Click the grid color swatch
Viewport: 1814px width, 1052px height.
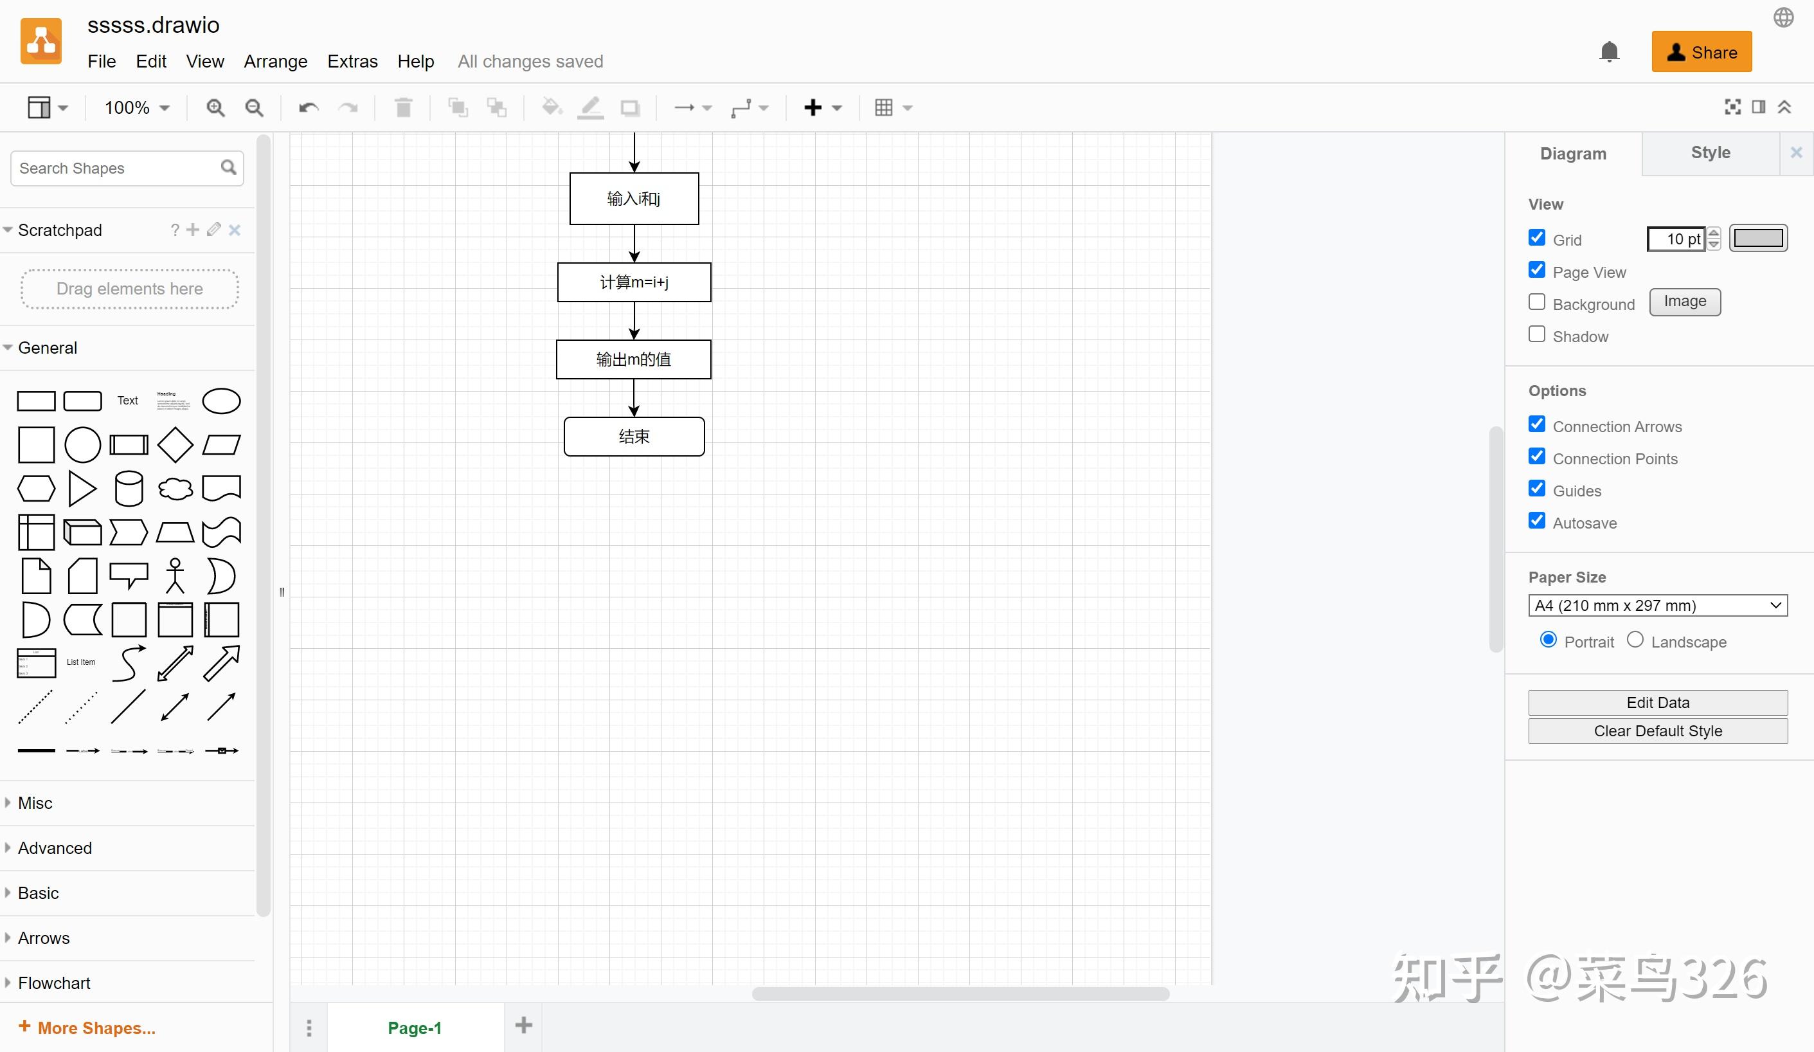tap(1758, 239)
